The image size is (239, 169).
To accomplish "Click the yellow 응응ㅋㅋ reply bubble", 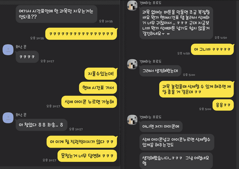I will coord(223,105).
